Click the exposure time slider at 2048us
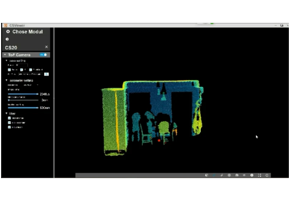Image resolution: width=290 pixels, height=201 pixels. pos(23,94)
